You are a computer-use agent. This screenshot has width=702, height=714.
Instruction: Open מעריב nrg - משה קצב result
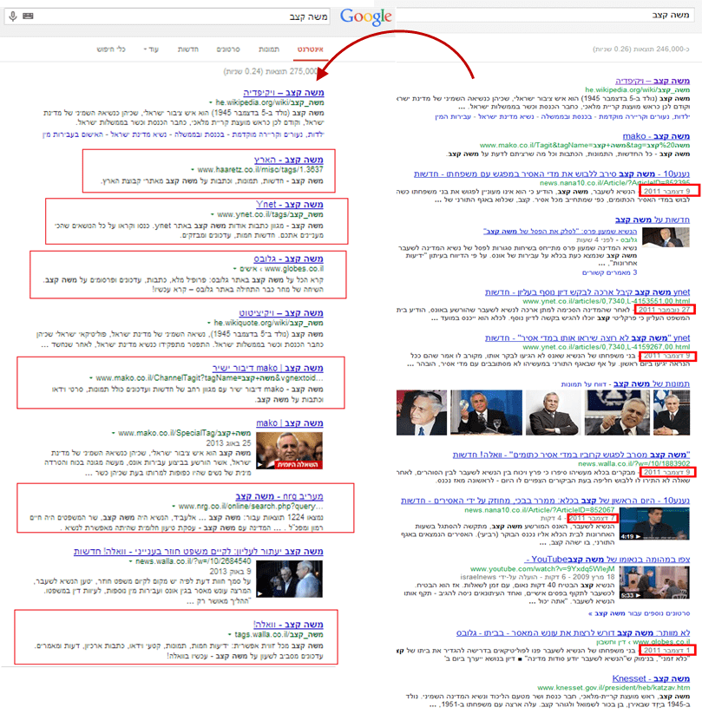tap(279, 496)
